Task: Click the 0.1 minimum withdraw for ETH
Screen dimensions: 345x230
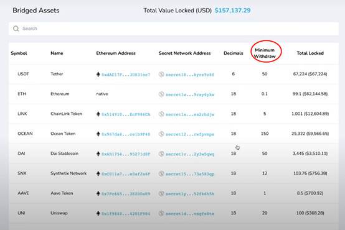Action: (265, 94)
